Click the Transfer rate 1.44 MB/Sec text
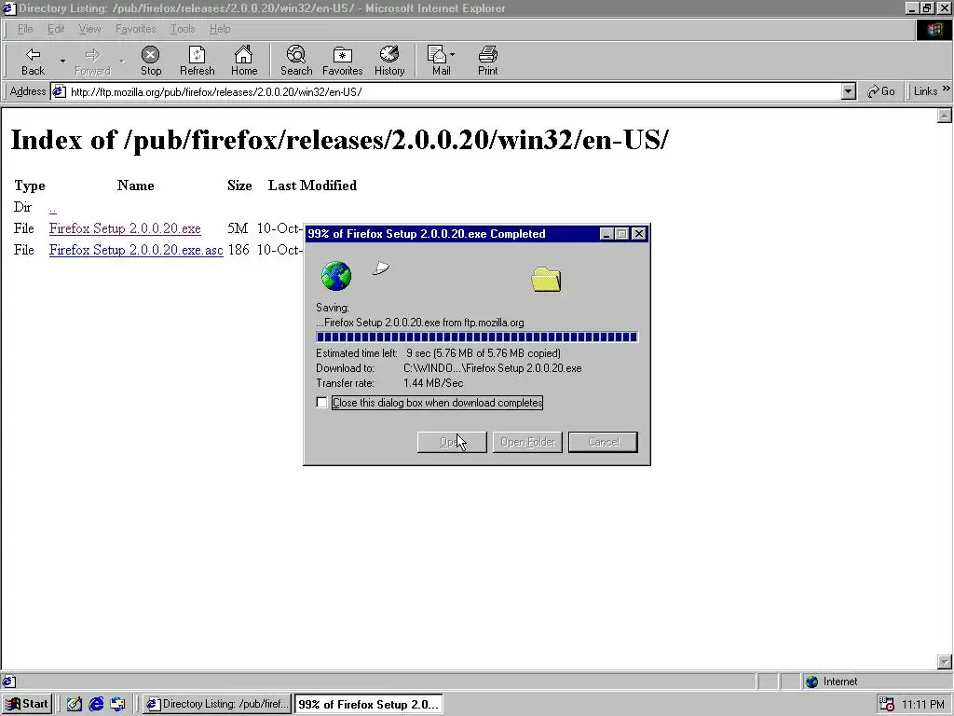Image resolution: width=954 pixels, height=716 pixels. 433,383
